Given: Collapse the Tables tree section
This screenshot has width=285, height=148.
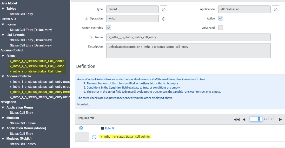Looking at the screenshot, I should (3, 9).
